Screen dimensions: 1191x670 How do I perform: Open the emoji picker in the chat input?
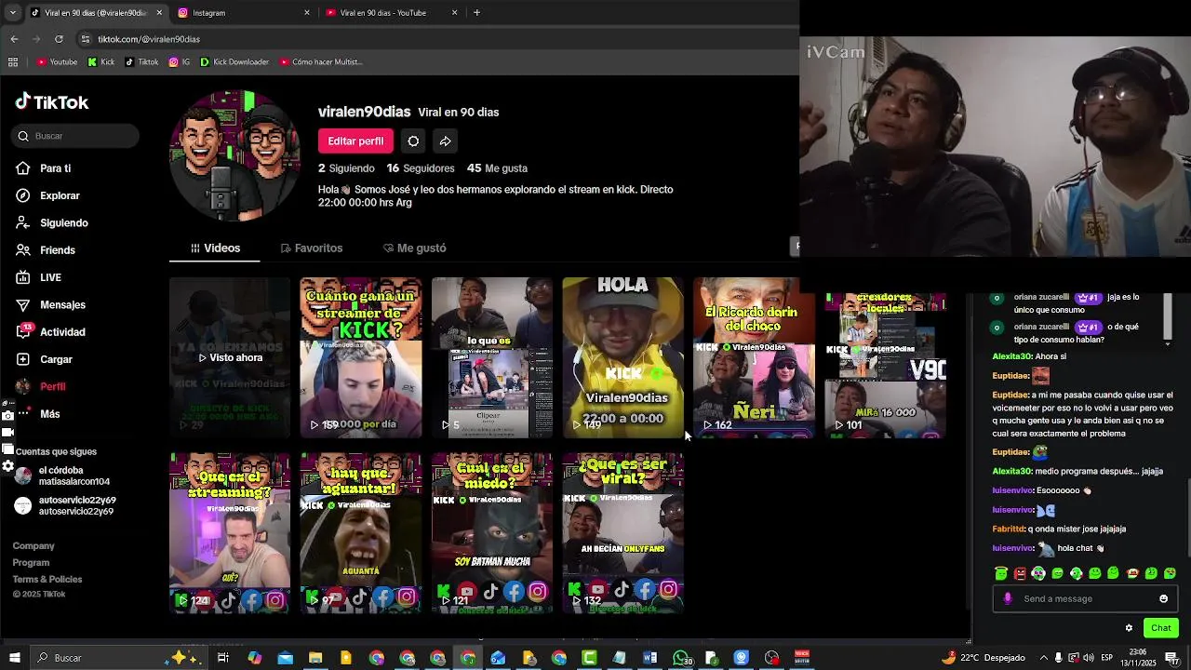(1163, 599)
